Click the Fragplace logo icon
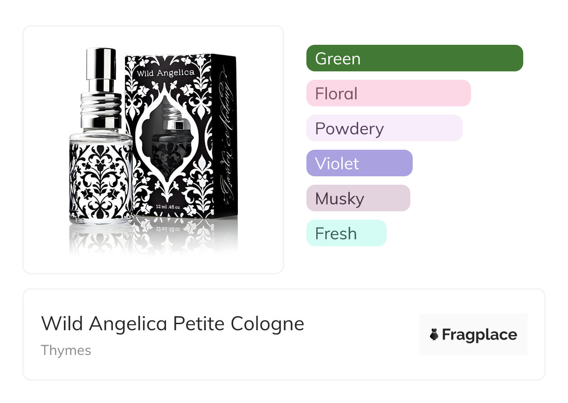The image size is (568, 403). 434,334
